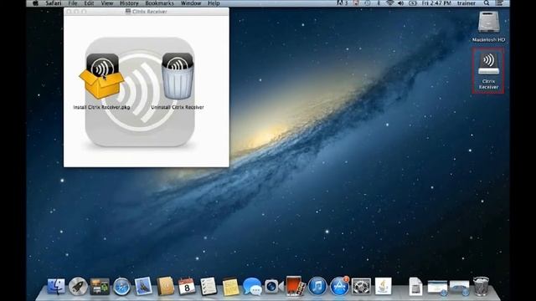Open the Java coffee cup Dock icon
The width and height of the screenshot is (536, 301).
384,286
